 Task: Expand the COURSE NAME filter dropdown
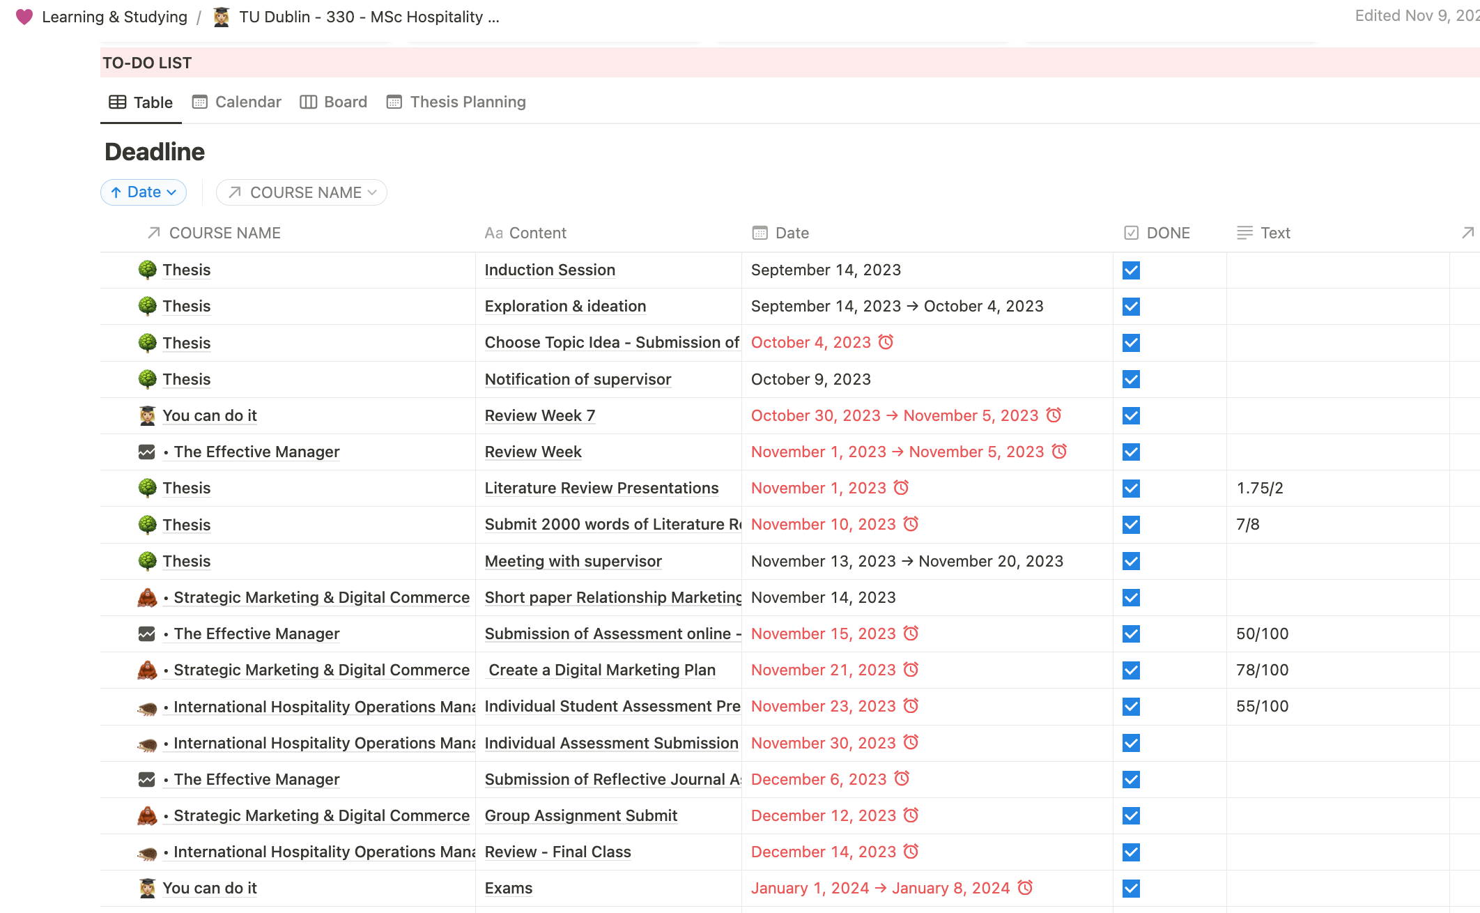pos(302,192)
